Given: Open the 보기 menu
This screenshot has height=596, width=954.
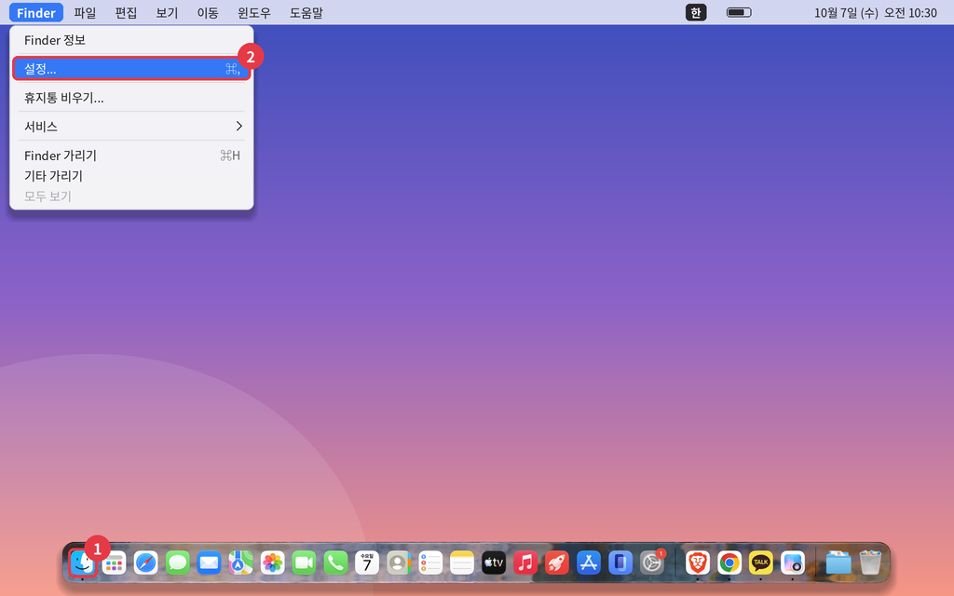Looking at the screenshot, I should click(167, 13).
